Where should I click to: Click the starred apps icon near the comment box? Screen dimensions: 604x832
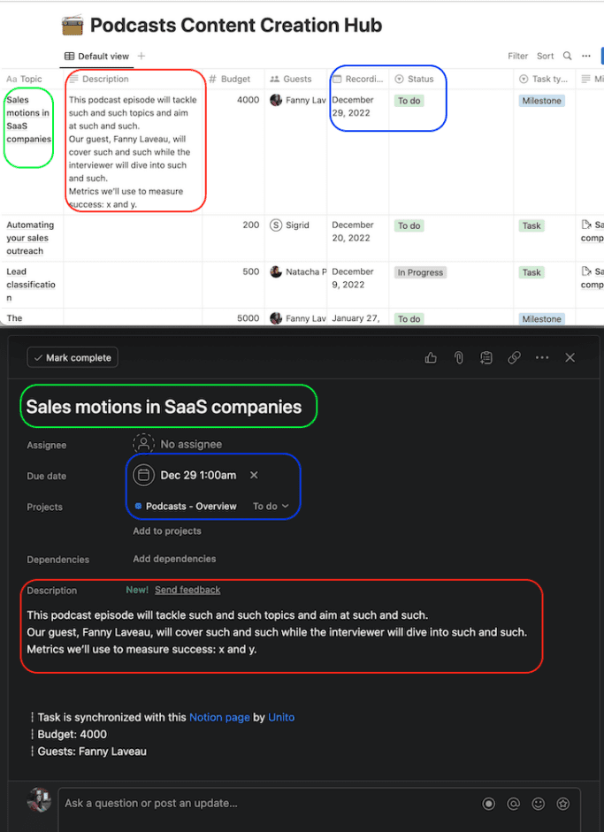[562, 804]
